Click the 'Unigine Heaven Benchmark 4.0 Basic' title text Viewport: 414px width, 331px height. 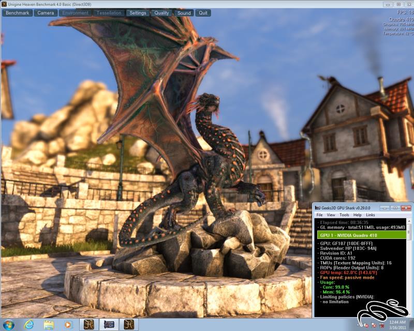(50, 5)
